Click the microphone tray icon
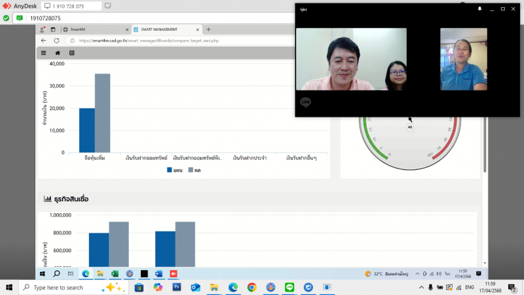 430,287
